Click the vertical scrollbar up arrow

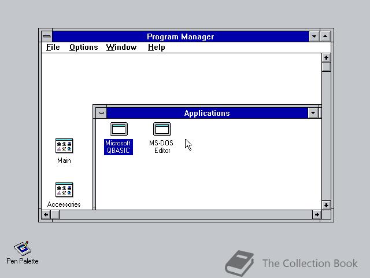click(326, 58)
